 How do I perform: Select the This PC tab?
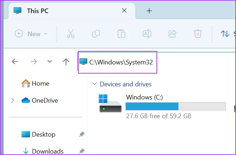pos(72,11)
